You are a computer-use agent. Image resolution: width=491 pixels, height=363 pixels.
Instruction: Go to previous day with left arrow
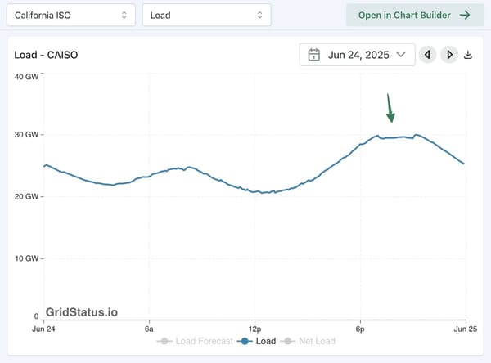(x=426, y=55)
